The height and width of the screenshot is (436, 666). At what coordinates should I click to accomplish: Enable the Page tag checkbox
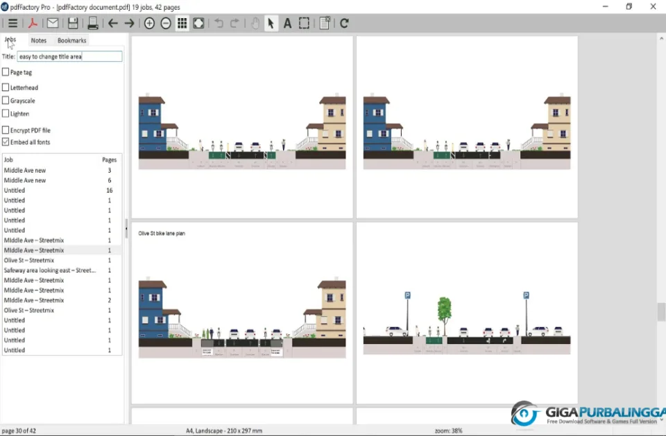(x=6, y=72)
